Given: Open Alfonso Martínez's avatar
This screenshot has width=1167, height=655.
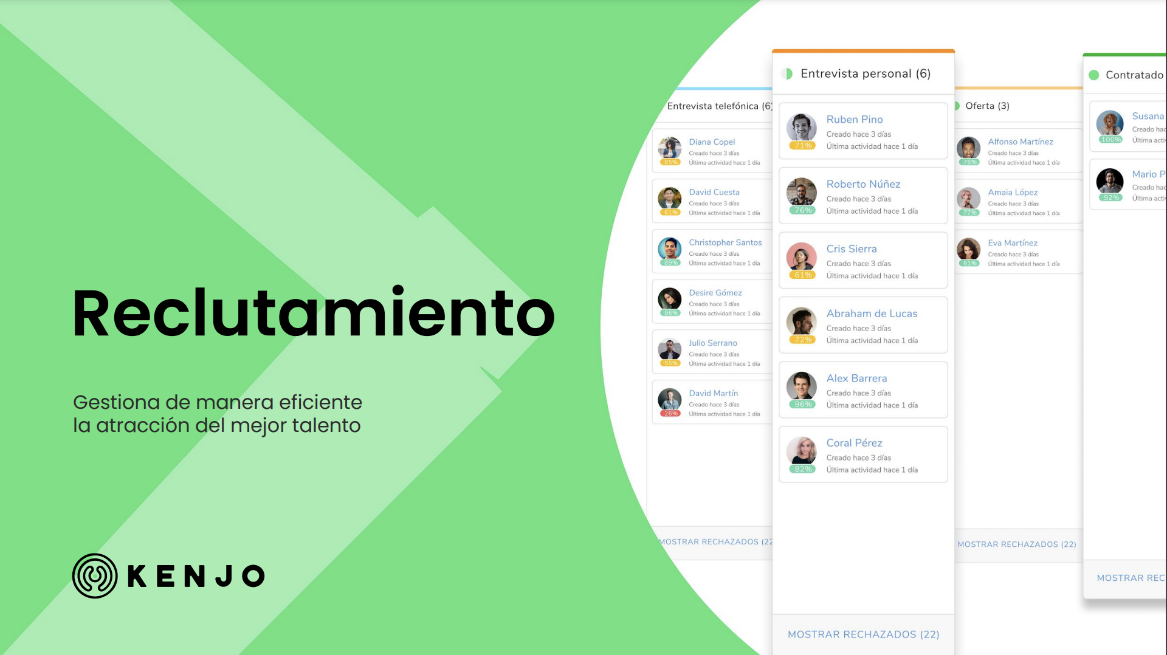Looking at the screenshot, I should click(x=969, y=148).
